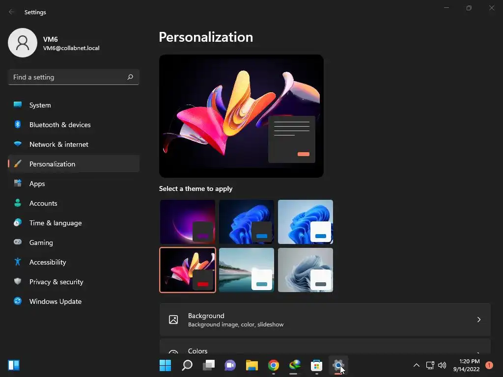
Task: Open Apps settings
Action: [x=74, y=184]
